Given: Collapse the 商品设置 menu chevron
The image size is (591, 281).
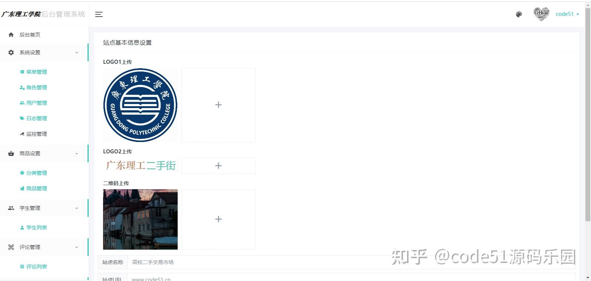Looking at the screenshot, I should [77, 153].
